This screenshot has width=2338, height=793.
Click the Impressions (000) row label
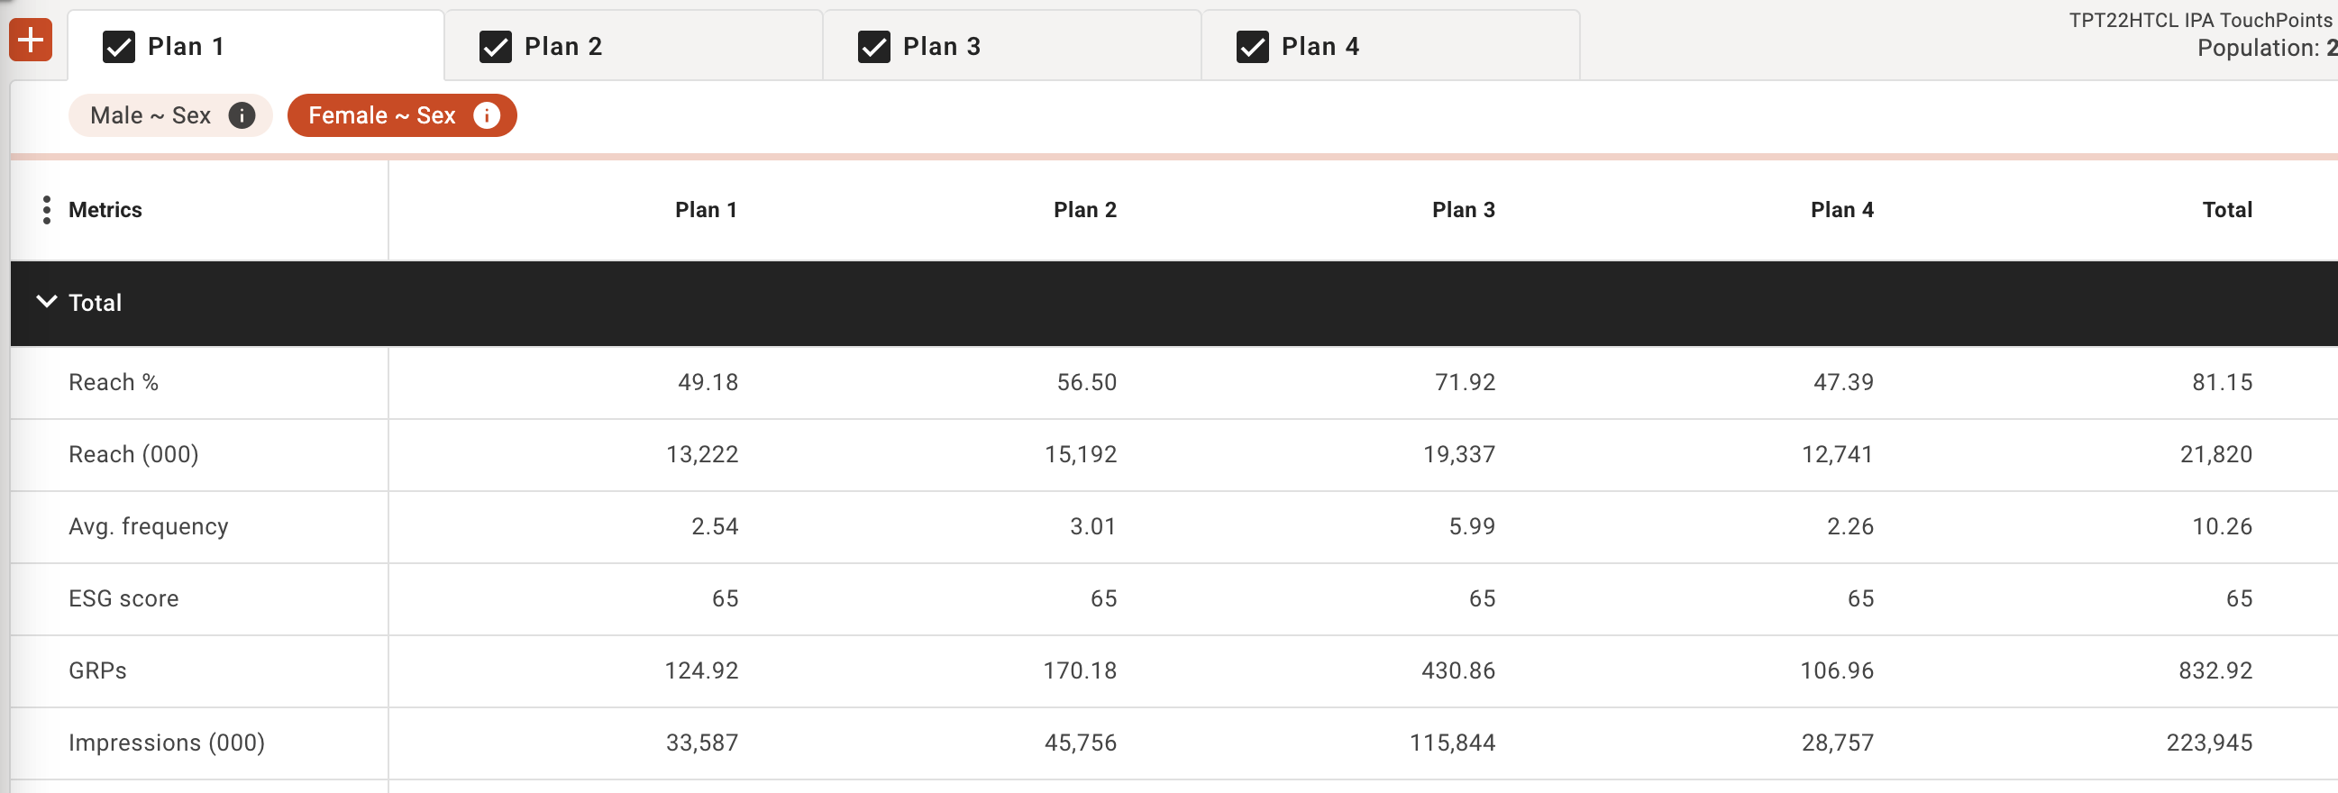tap(167, 743)
